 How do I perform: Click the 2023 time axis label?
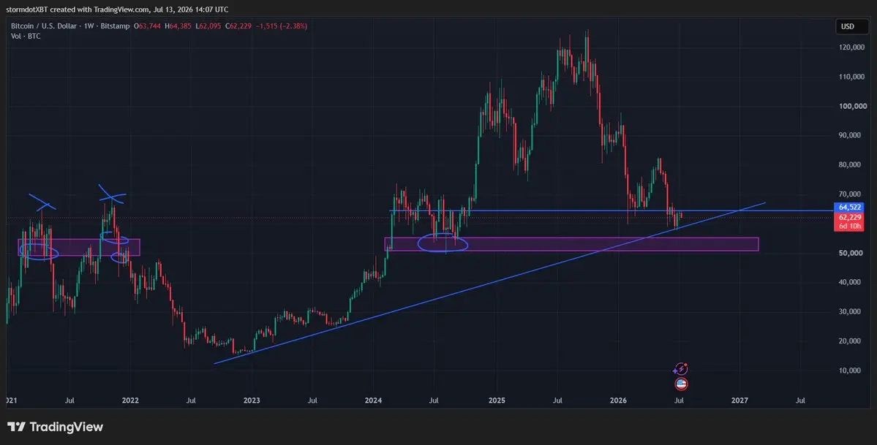(x=252, y=400)
